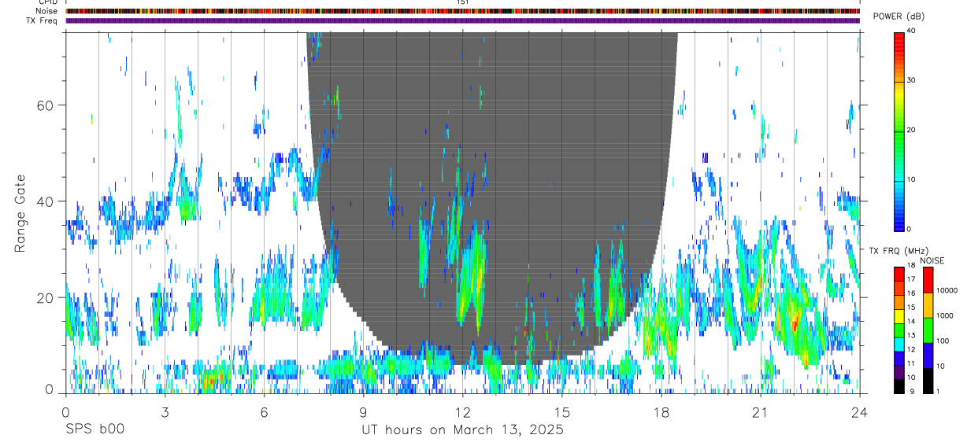Click the 'SPS b00' radar beam label
The height and width of the screenshot is (446, 967).
click(94, 430)
